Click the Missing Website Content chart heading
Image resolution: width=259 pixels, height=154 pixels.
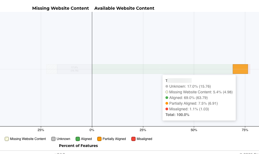61,8
